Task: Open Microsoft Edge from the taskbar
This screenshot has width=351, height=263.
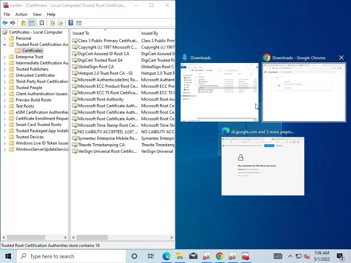Action: tap(166, 256)
